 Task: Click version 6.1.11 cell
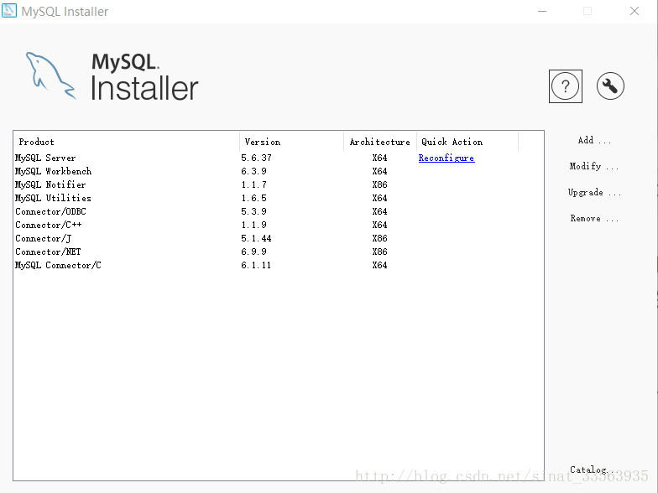(256, 265)
